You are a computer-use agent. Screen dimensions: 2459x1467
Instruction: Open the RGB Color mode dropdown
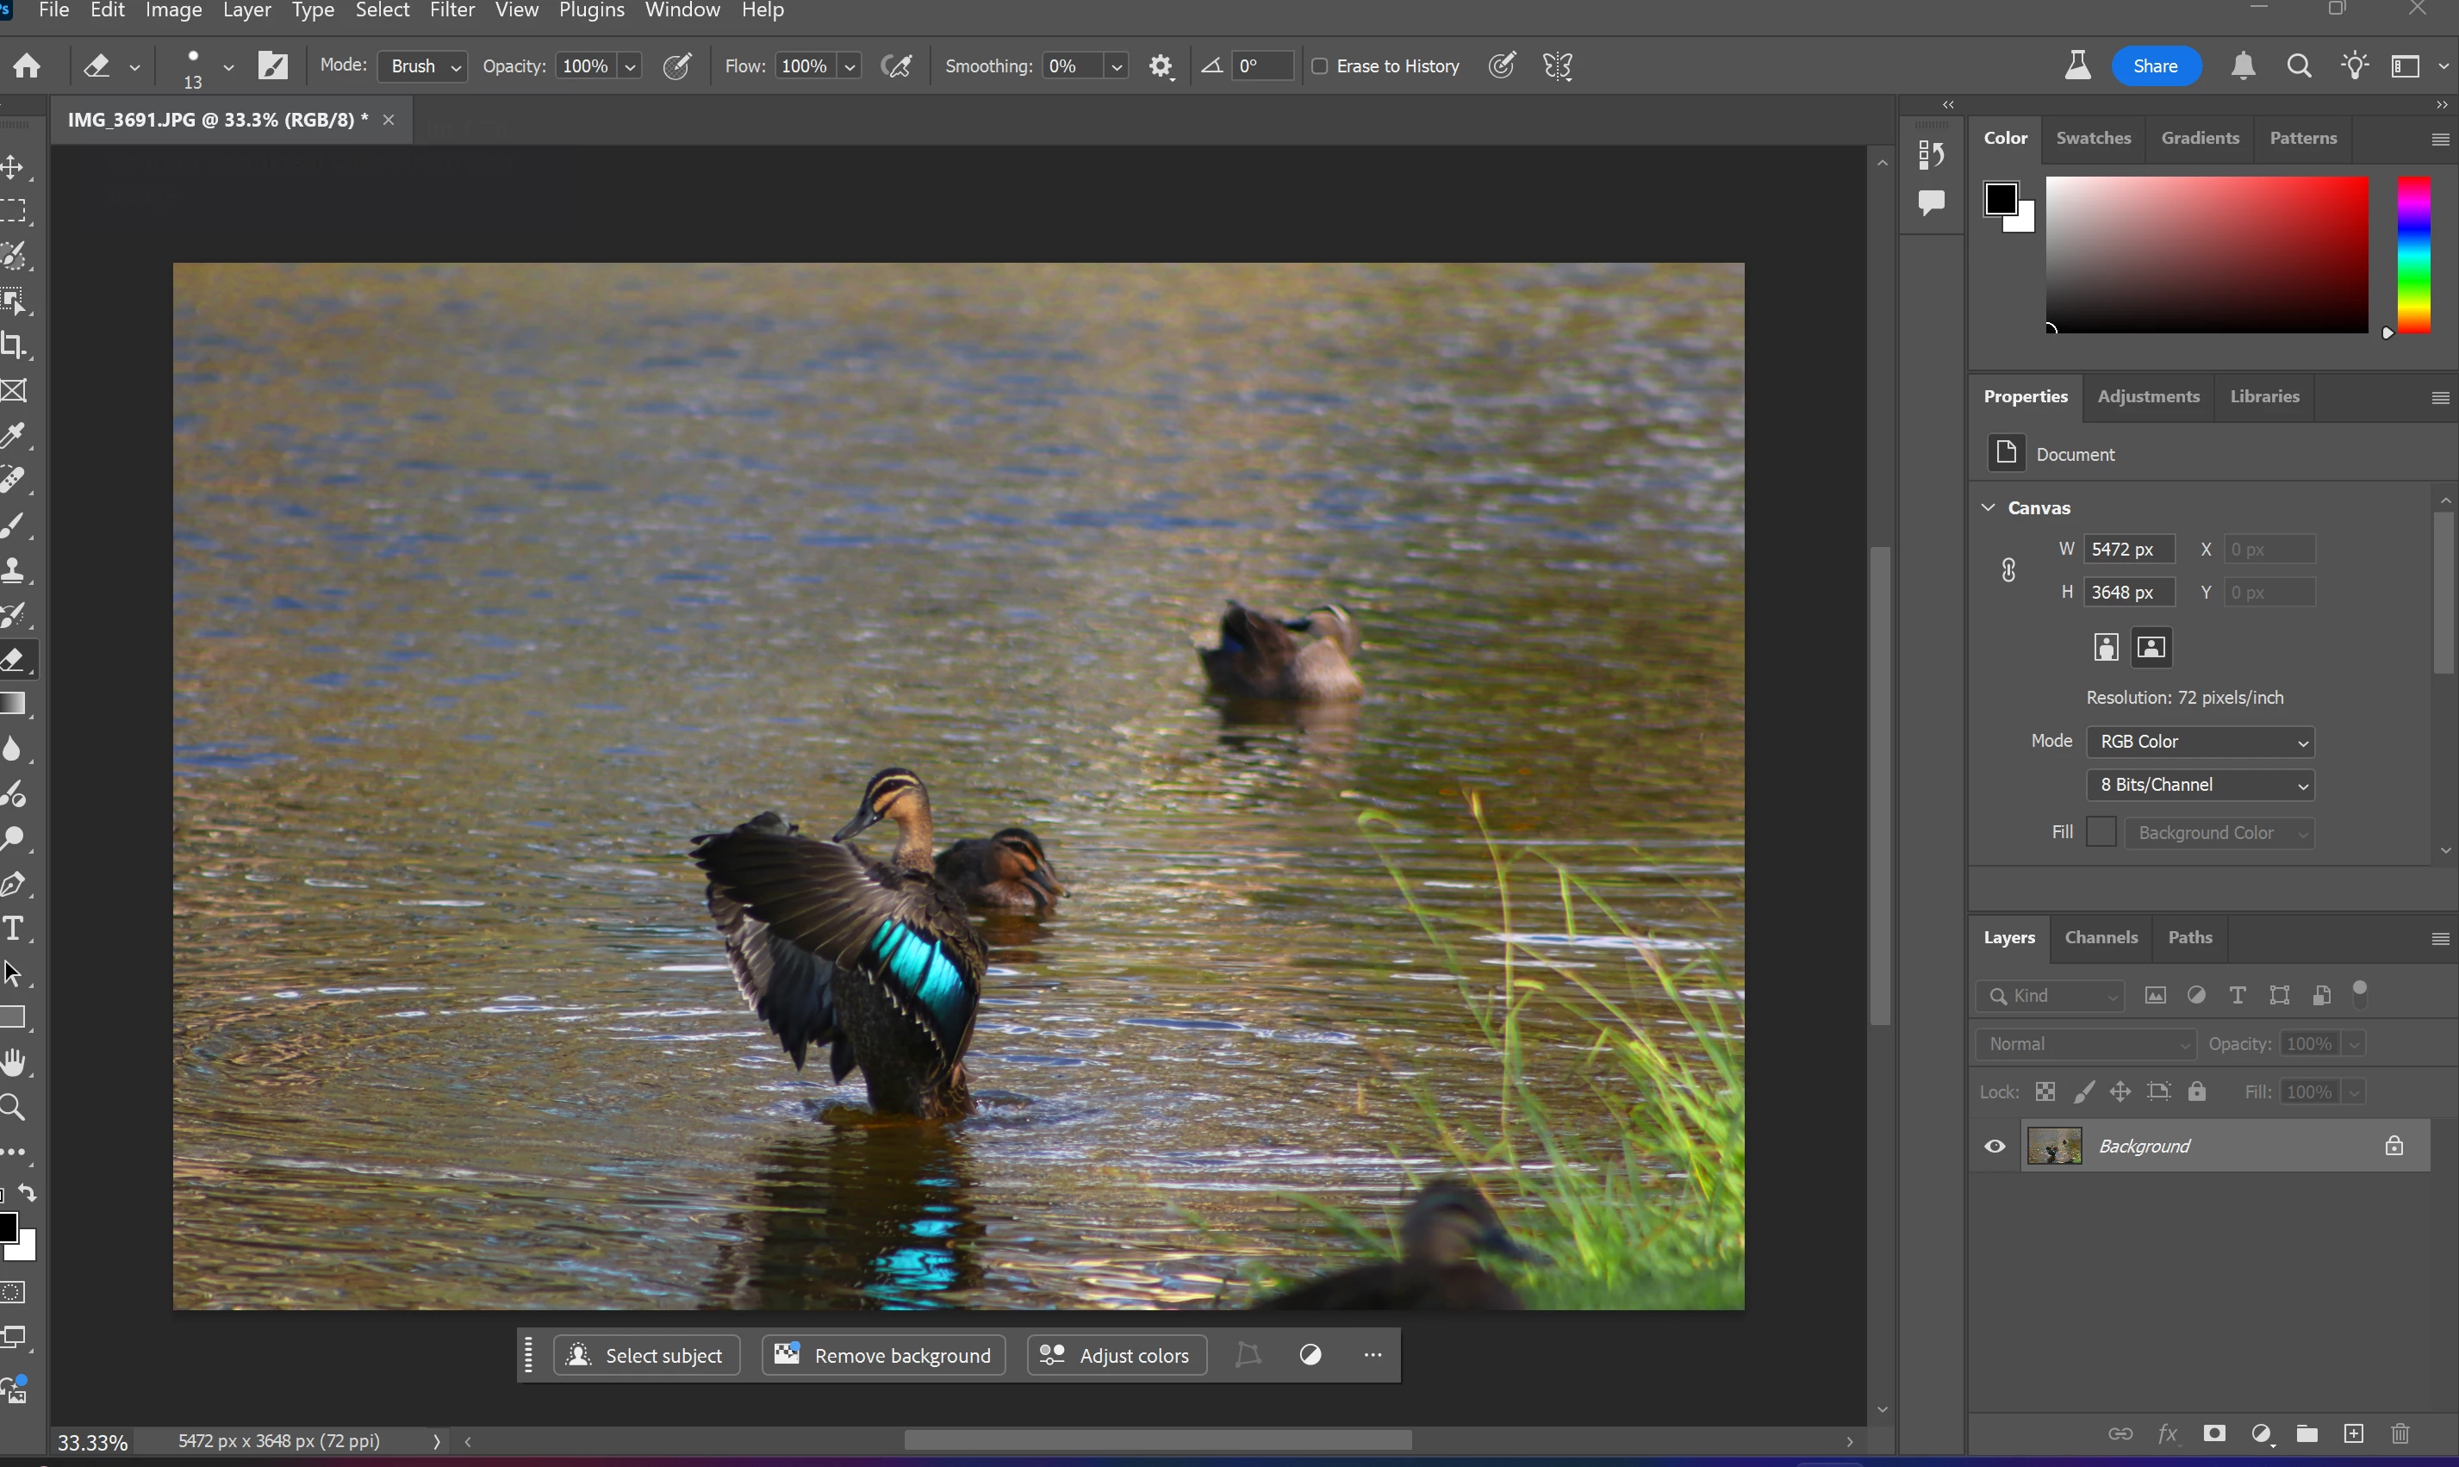2200,742
